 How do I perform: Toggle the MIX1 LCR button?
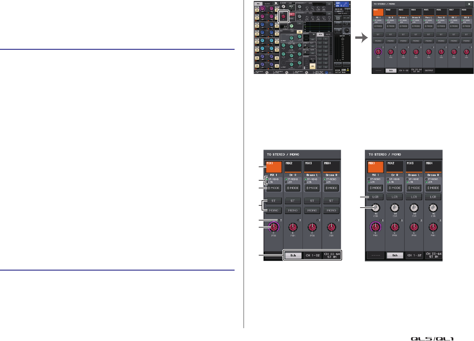click(376, 197)
